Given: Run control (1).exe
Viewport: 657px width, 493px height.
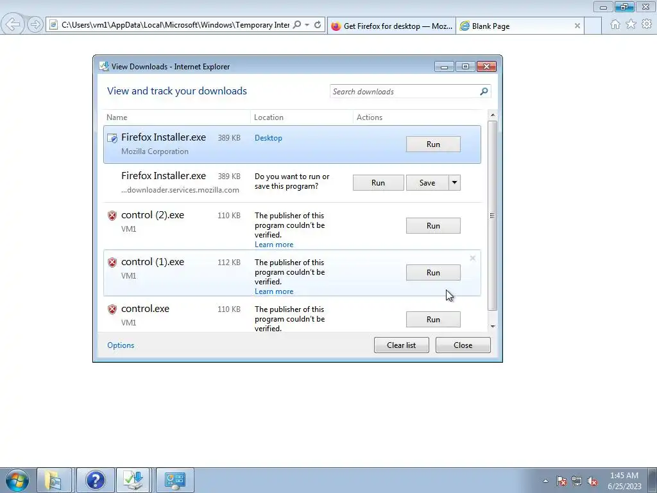Looking at the screenshot, I should [433, 273].
